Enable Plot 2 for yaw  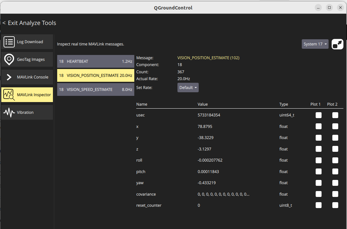[x=335, y=183]
